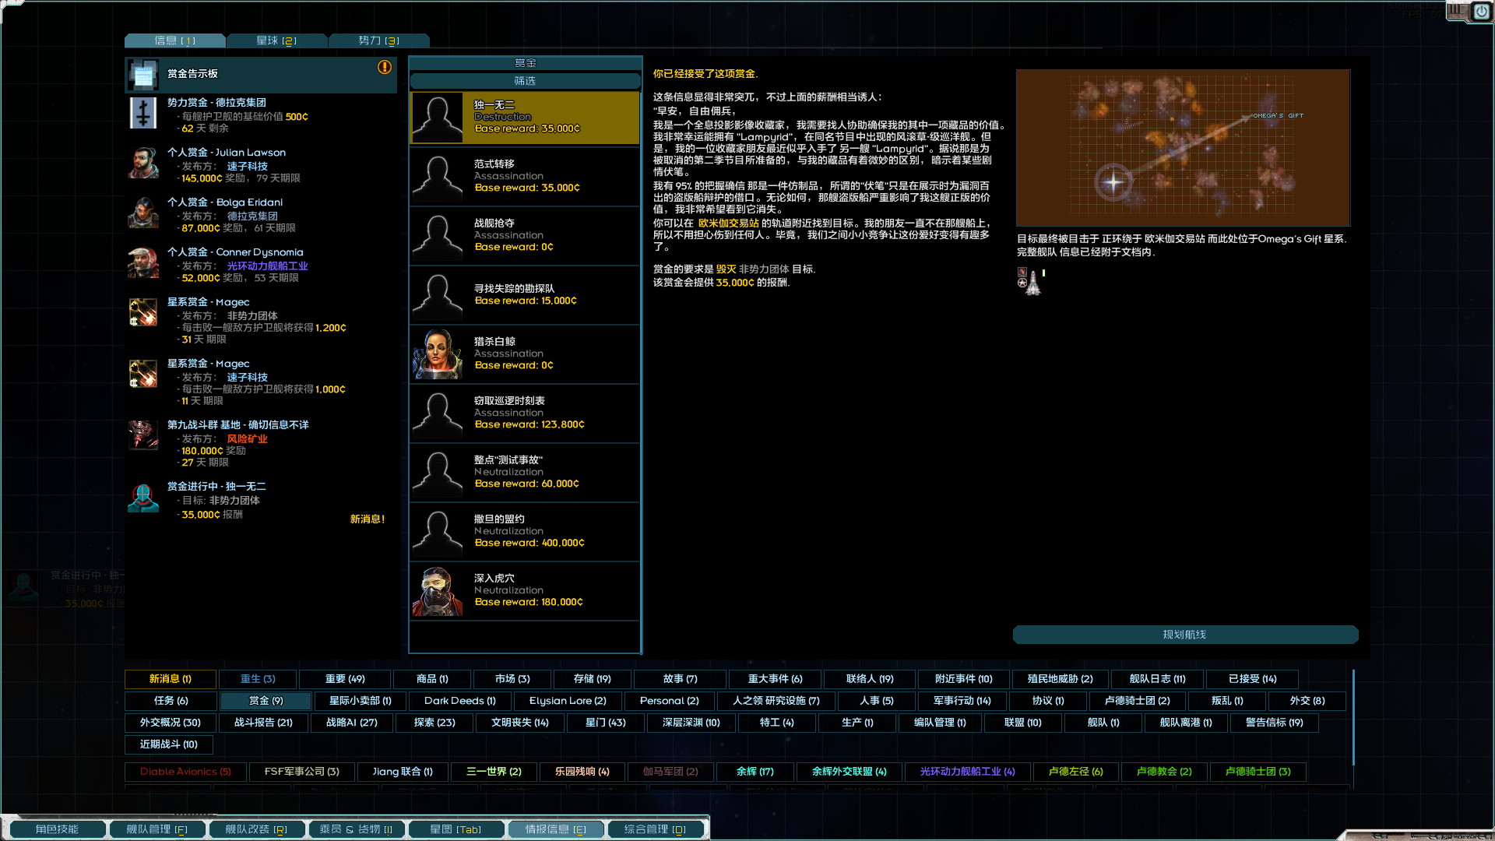
Task: Click the 势力赏金 crossed-sword emblem
Action: tap(143, 113)
